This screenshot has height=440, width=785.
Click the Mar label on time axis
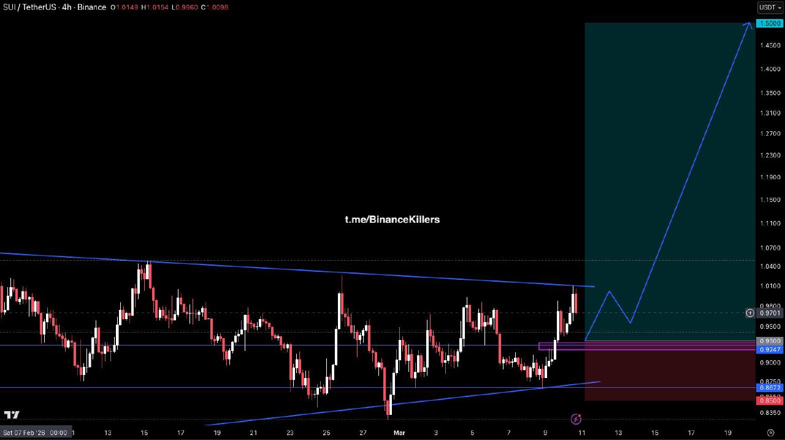399,433
